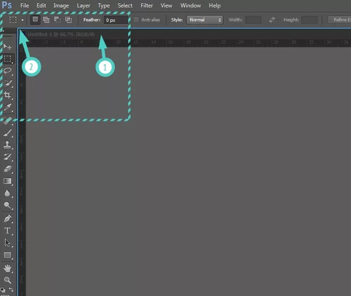Enable the Anti-alias checkbox

[136, 20]
